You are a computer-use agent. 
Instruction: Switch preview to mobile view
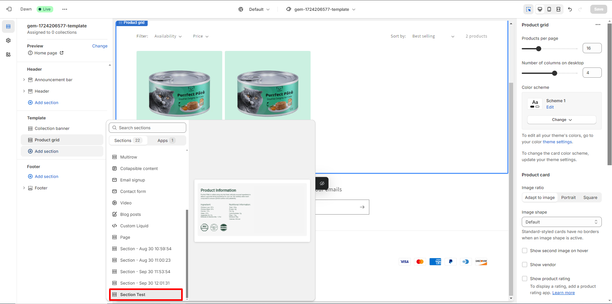[549, 9]
